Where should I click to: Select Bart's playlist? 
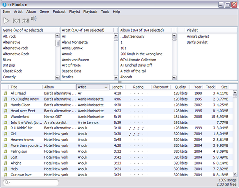click(197, 42)
